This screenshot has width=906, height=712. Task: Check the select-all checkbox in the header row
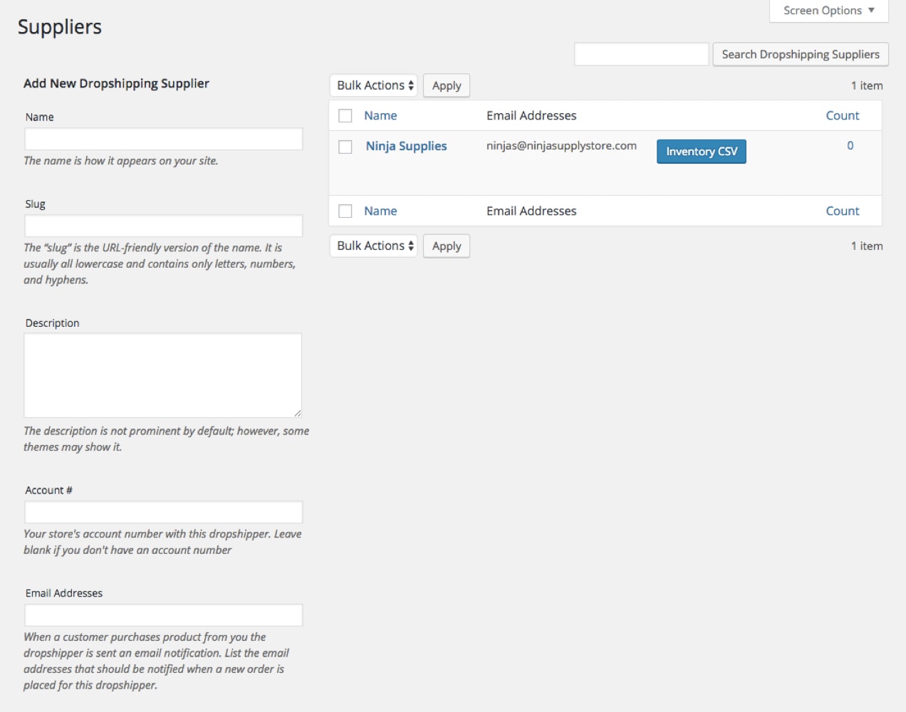(x=345, y=115)
